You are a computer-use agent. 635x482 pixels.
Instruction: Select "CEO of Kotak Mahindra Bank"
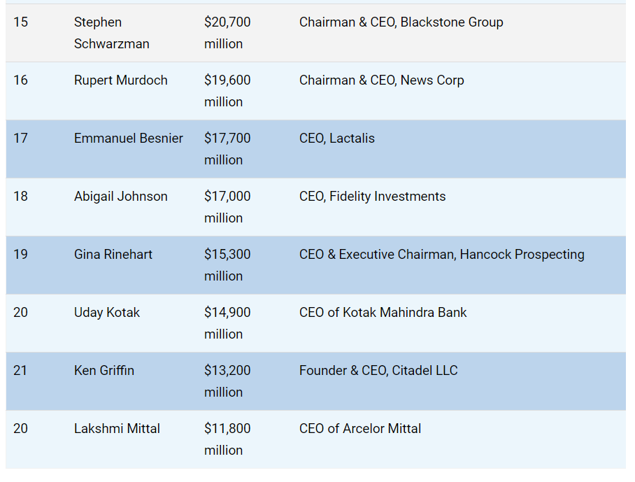coord(383,313)
